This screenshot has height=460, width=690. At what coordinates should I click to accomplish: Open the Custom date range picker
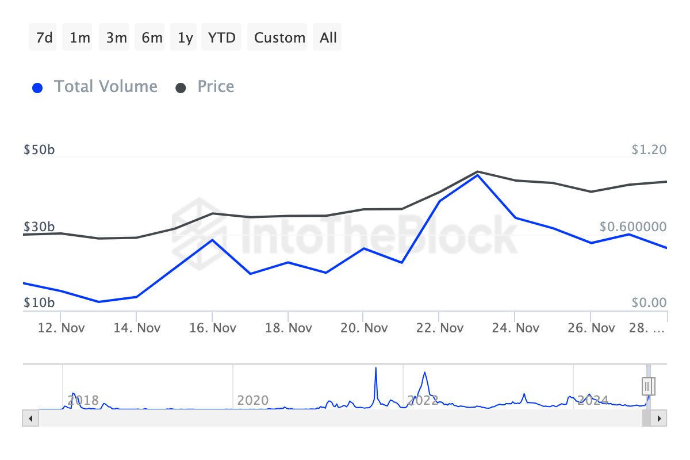pyautogui.click(x=279, y=38)
